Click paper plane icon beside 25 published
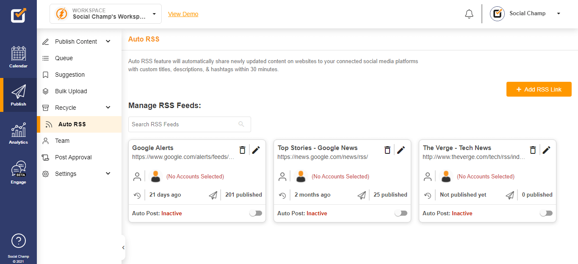 362,195
